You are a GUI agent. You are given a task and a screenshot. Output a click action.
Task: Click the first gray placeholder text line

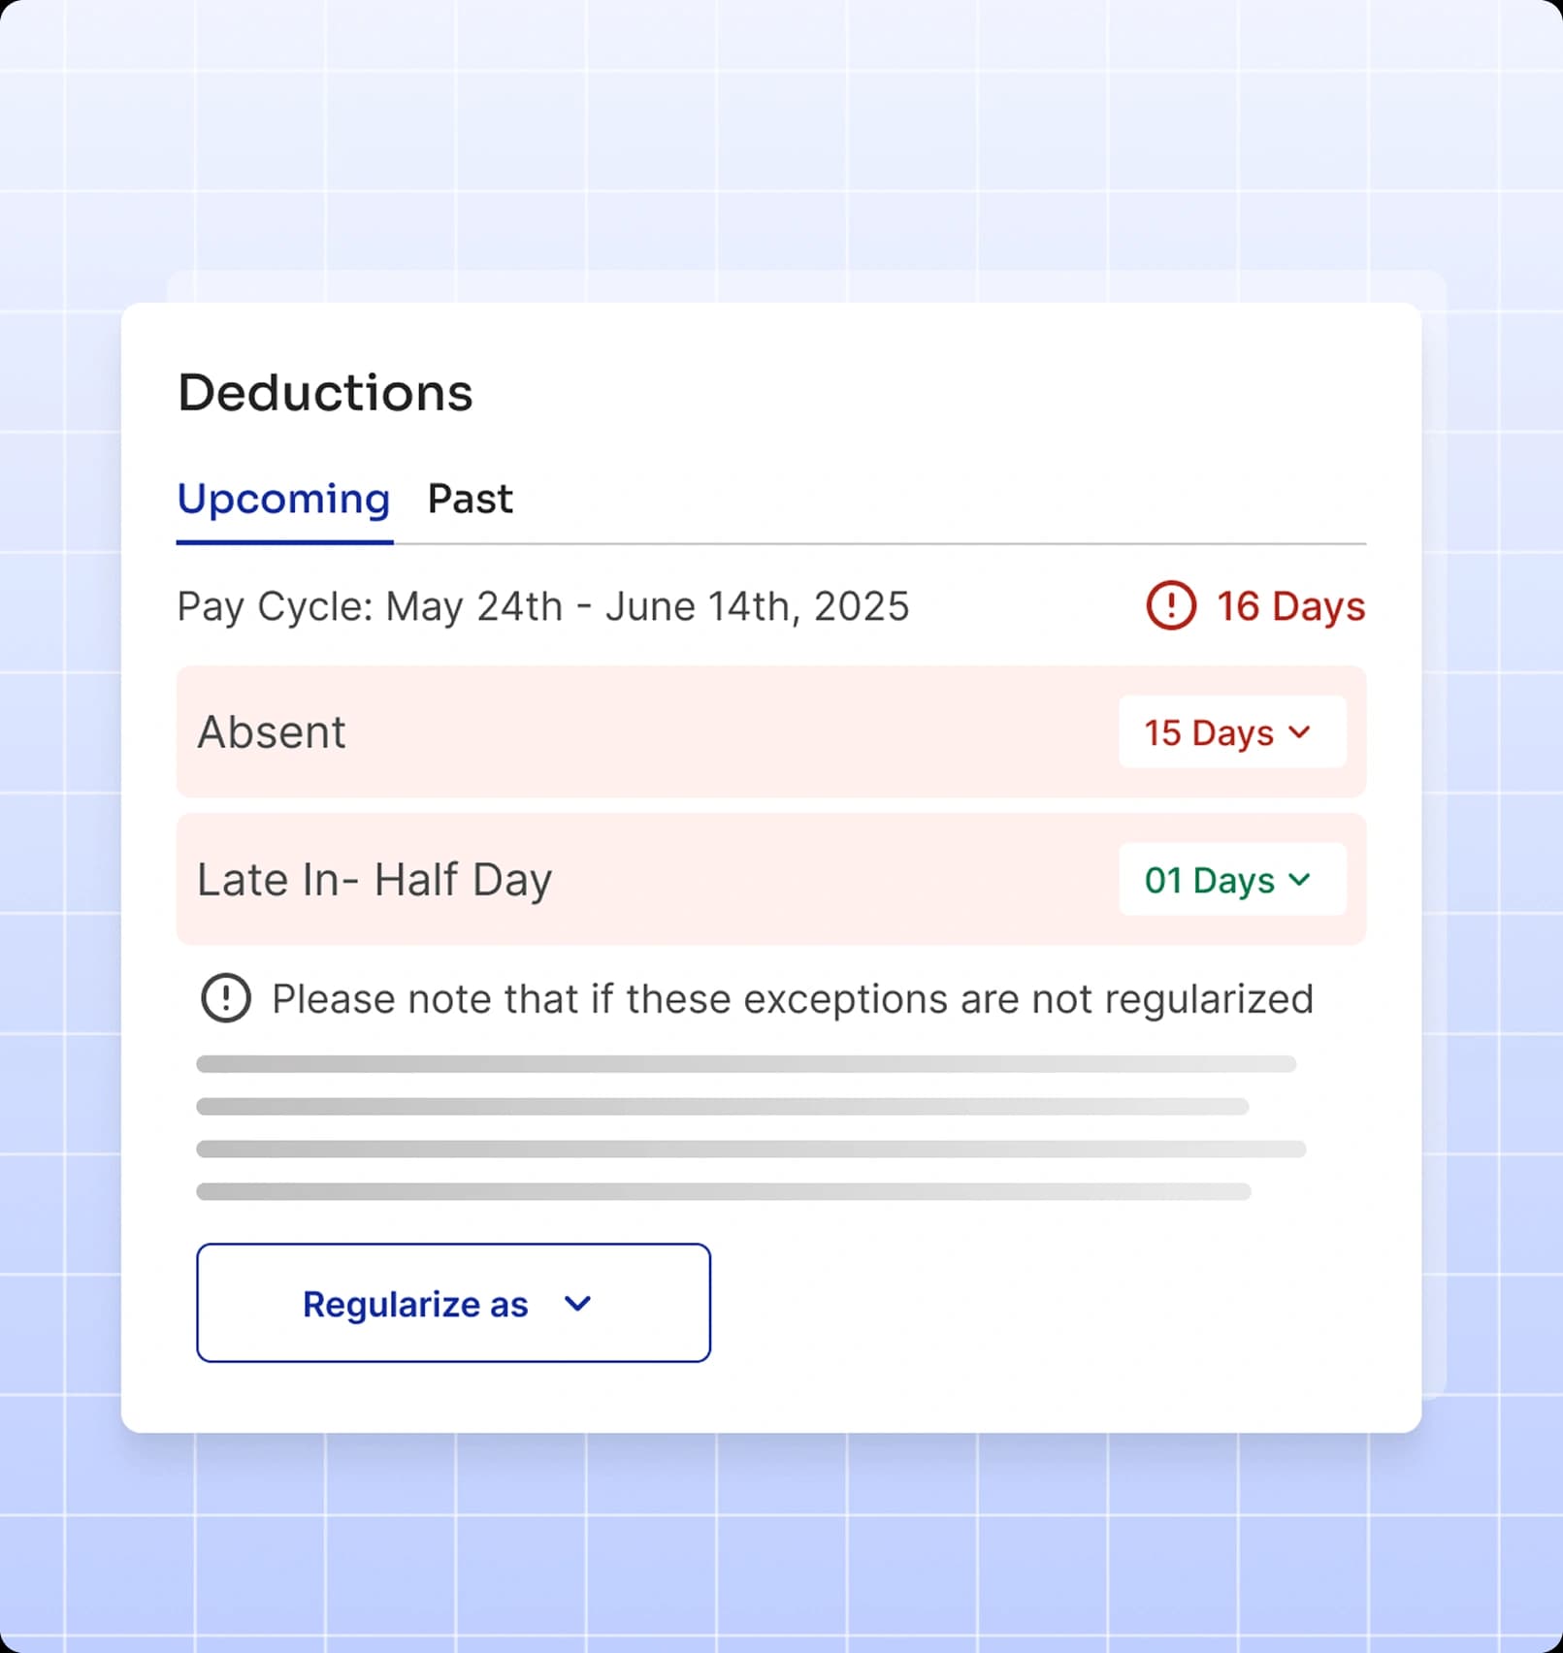point(745,1064)
